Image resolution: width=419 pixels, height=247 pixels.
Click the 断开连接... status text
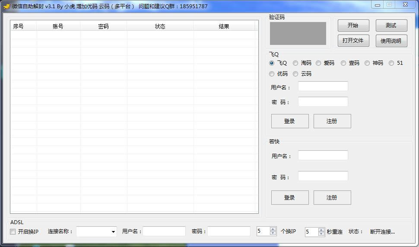pyautogui.click(x=382, y=232)
